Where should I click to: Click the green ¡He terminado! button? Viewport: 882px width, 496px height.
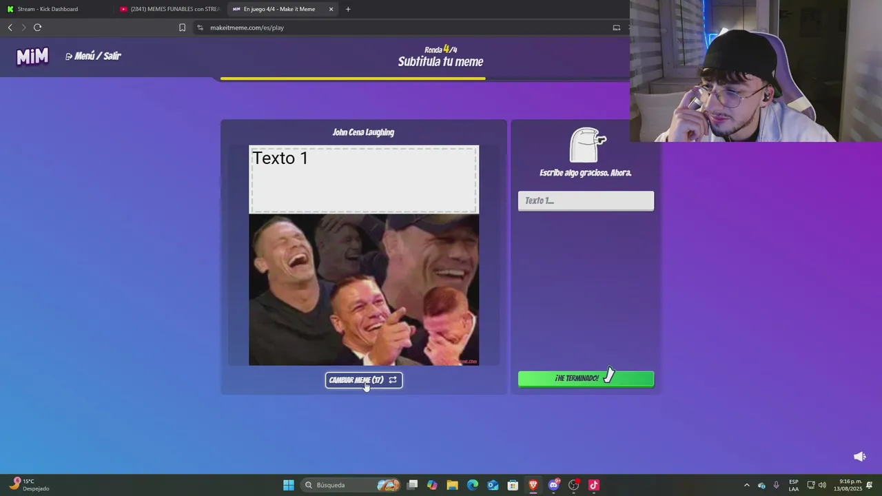586,378
